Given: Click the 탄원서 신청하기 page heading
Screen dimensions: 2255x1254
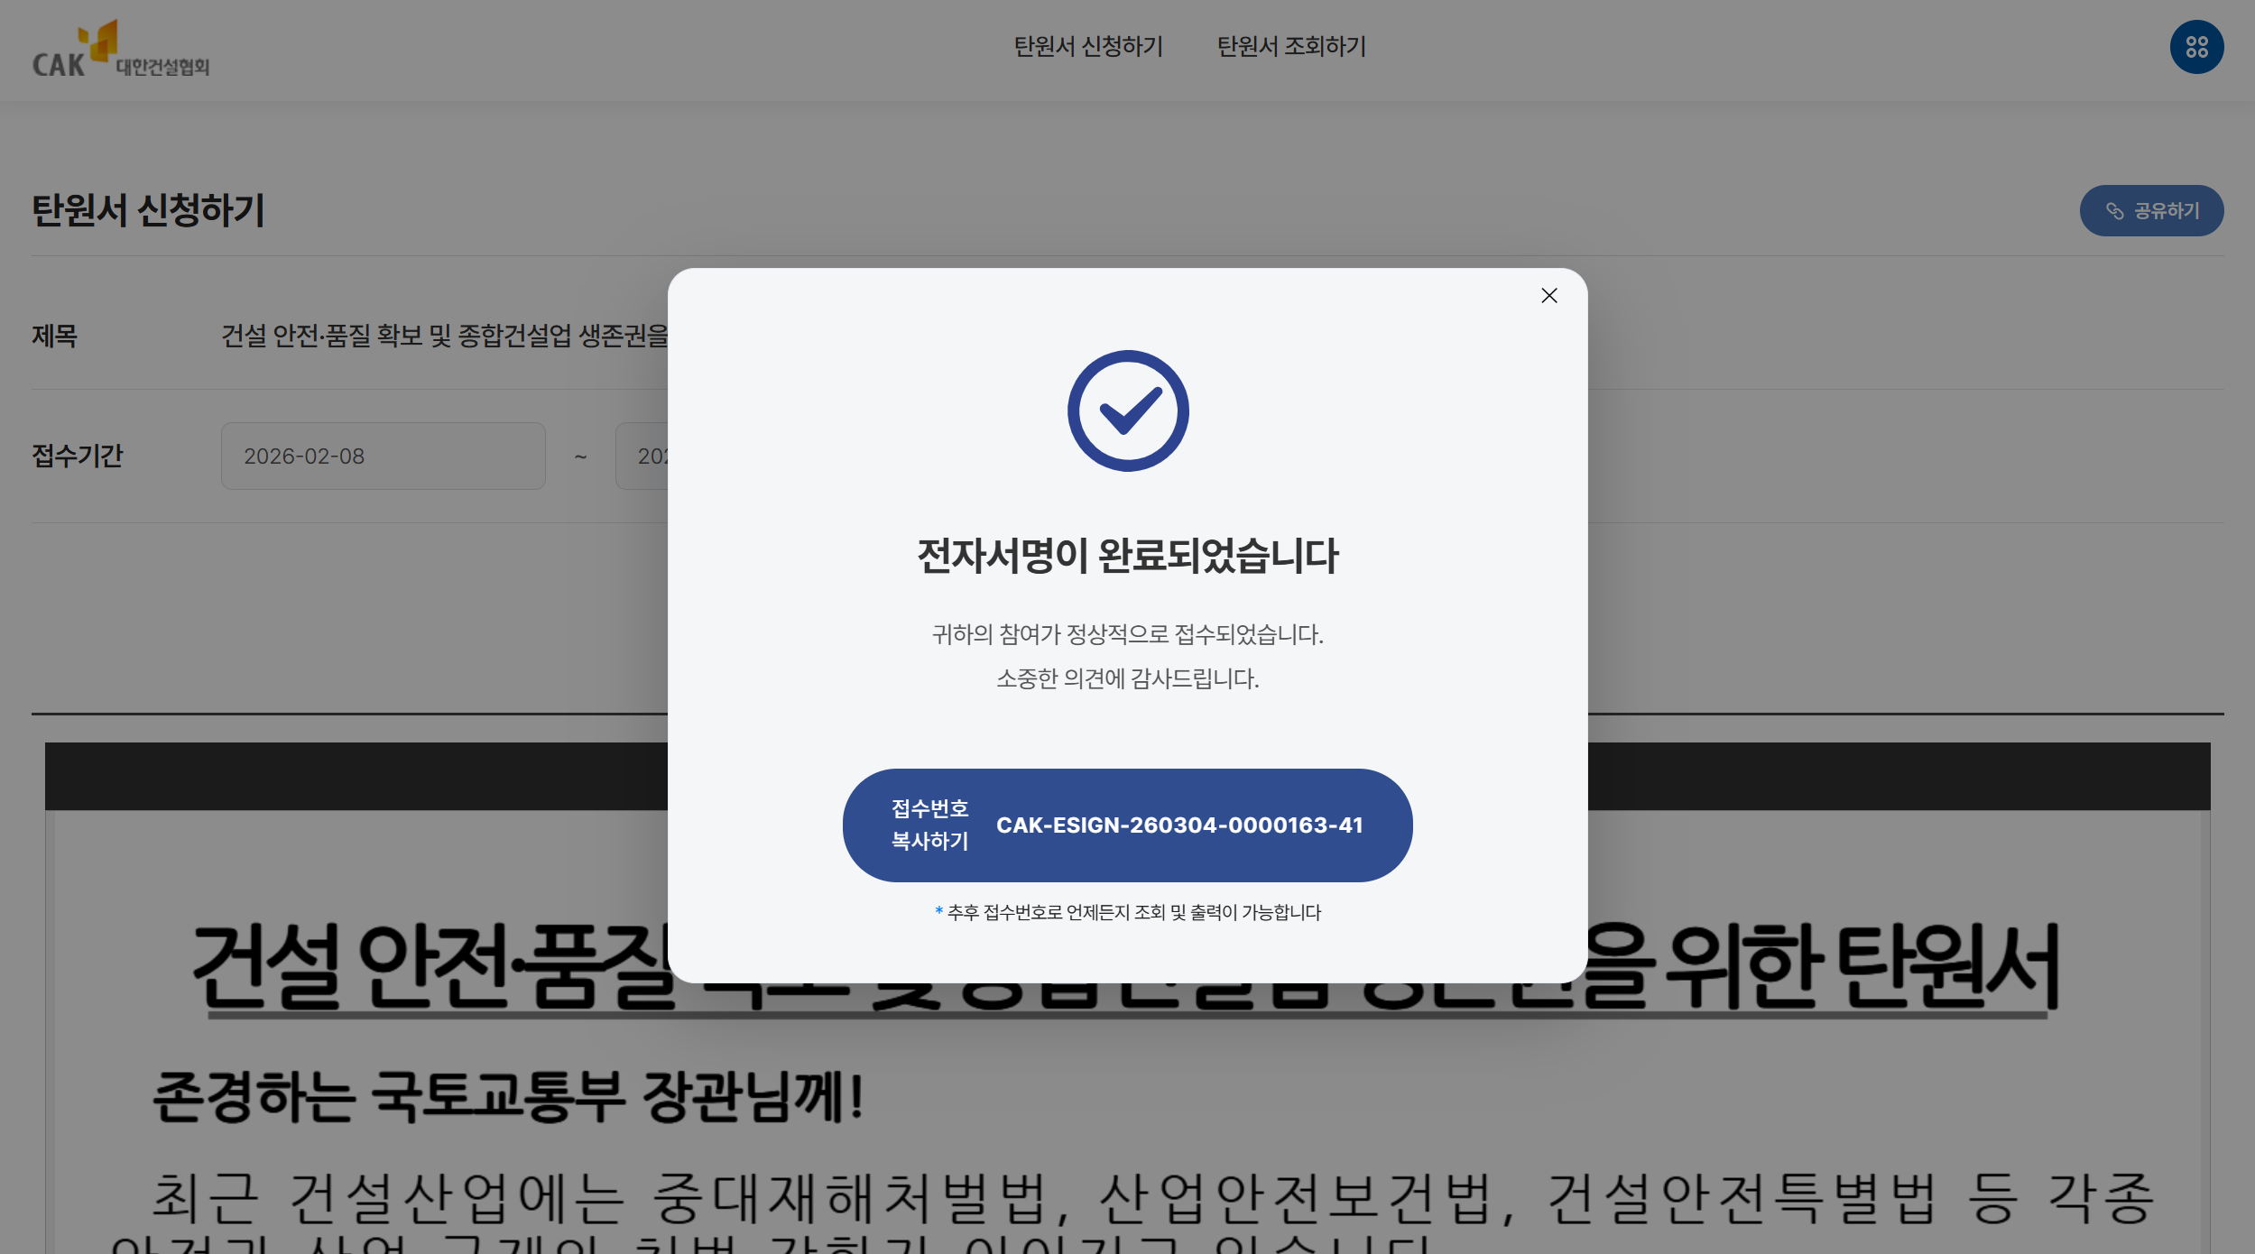Looking at the screenshot, I should click(x=147, y=209).
